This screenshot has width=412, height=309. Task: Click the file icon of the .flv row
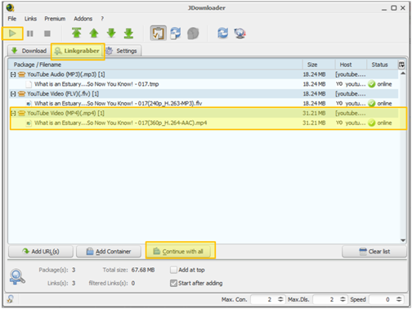coord(29,104)
